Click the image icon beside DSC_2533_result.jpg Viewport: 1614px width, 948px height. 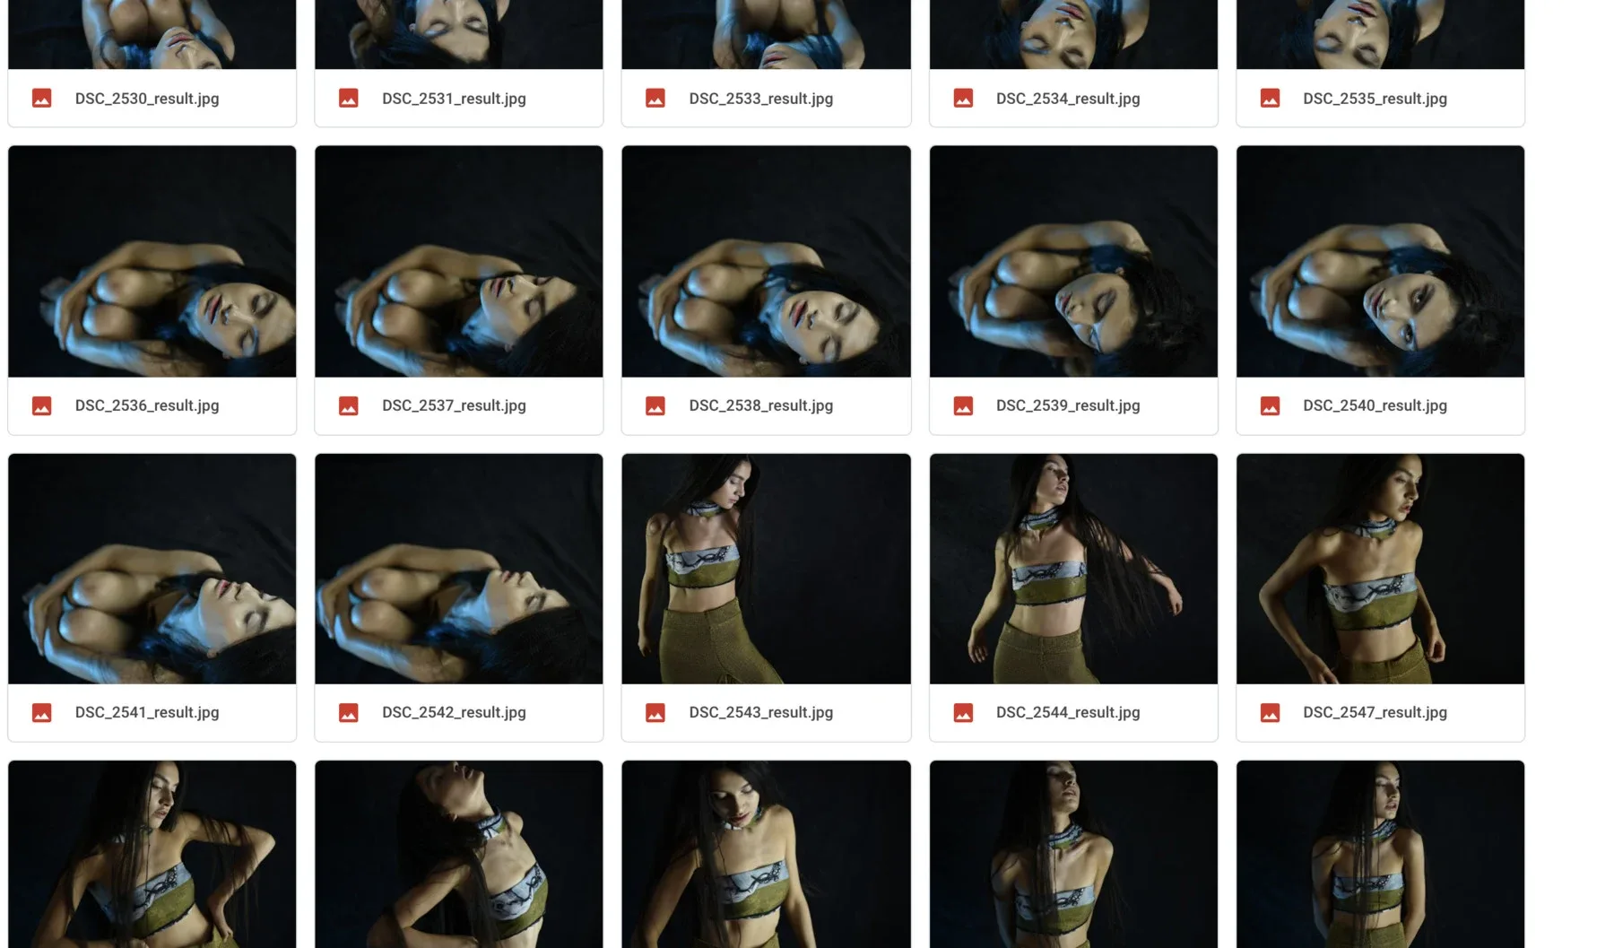655,99
